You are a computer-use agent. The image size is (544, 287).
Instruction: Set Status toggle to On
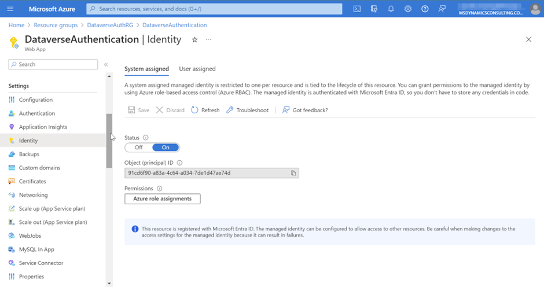[166, 148]
